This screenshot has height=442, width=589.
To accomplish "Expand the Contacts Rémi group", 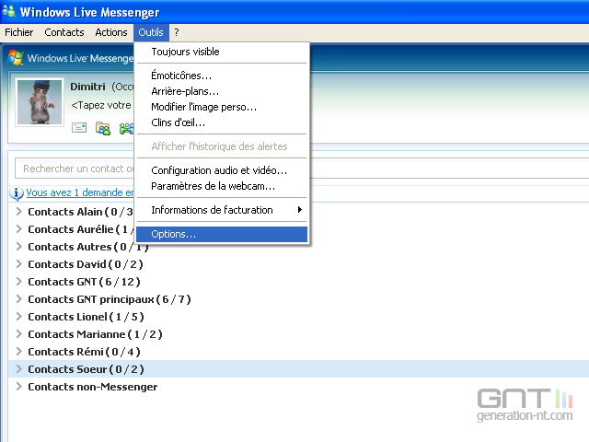I will 18,352.
